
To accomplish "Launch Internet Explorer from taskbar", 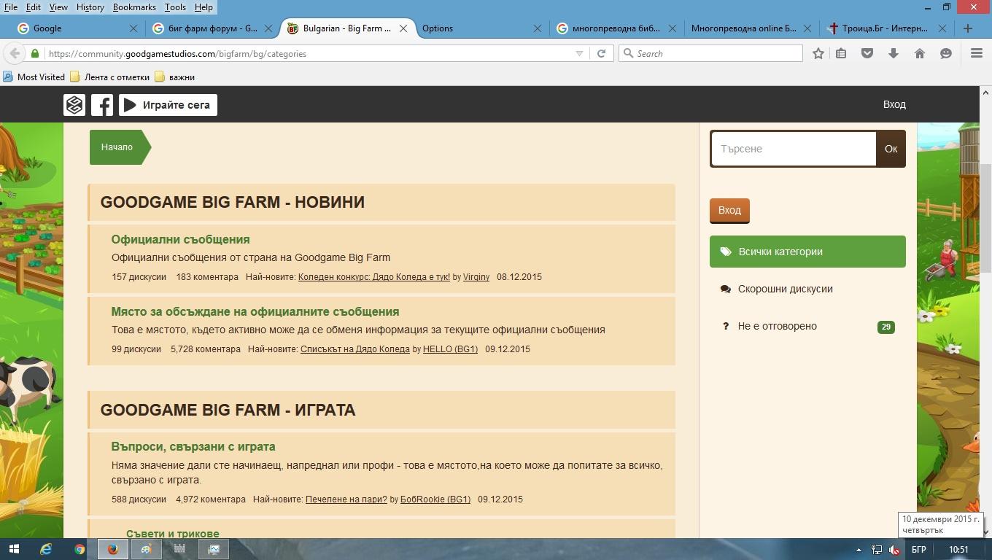I will 46,549.
